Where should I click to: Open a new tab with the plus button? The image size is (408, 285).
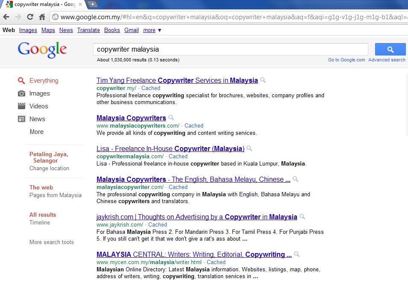92,4
